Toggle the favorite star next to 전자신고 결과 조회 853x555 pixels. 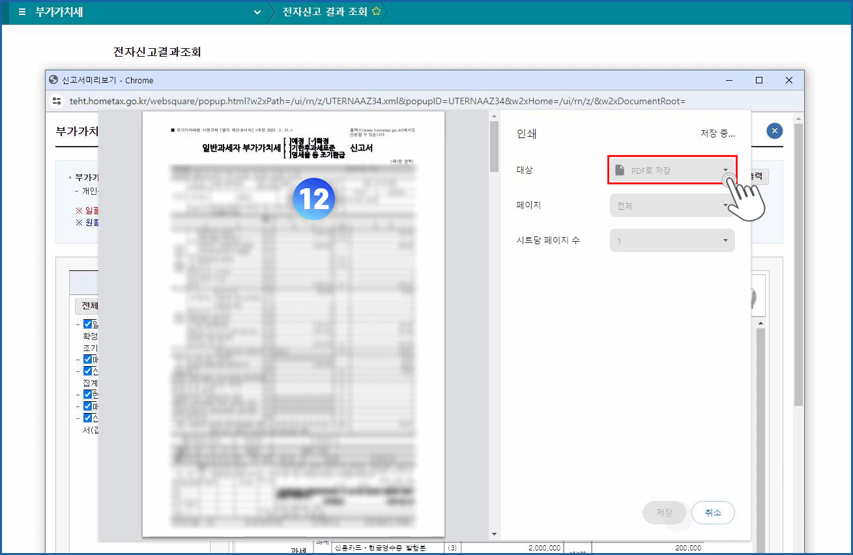pyautogui.click(x=376, y=12)
